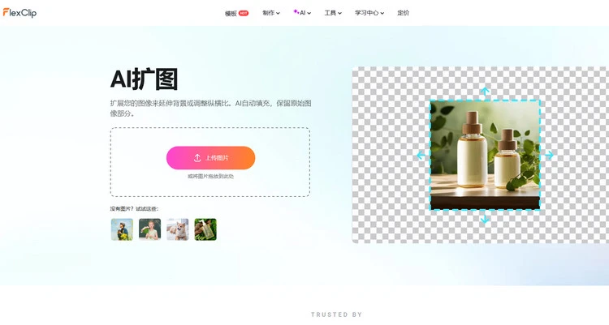Try the girl in green sample image
Image resolution: width=609 pixels, height=325 pixels.
click(x=150, y=229)
